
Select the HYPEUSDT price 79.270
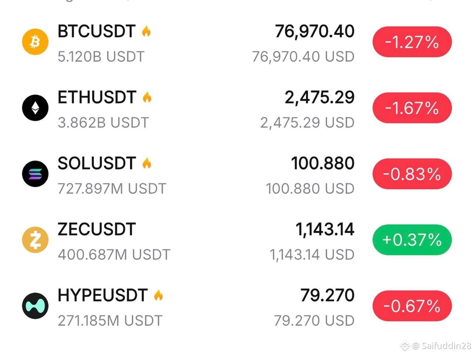coord(327,295)
